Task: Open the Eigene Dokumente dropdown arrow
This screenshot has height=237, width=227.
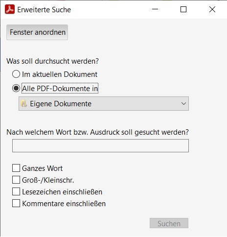Action: coord(183,104)
